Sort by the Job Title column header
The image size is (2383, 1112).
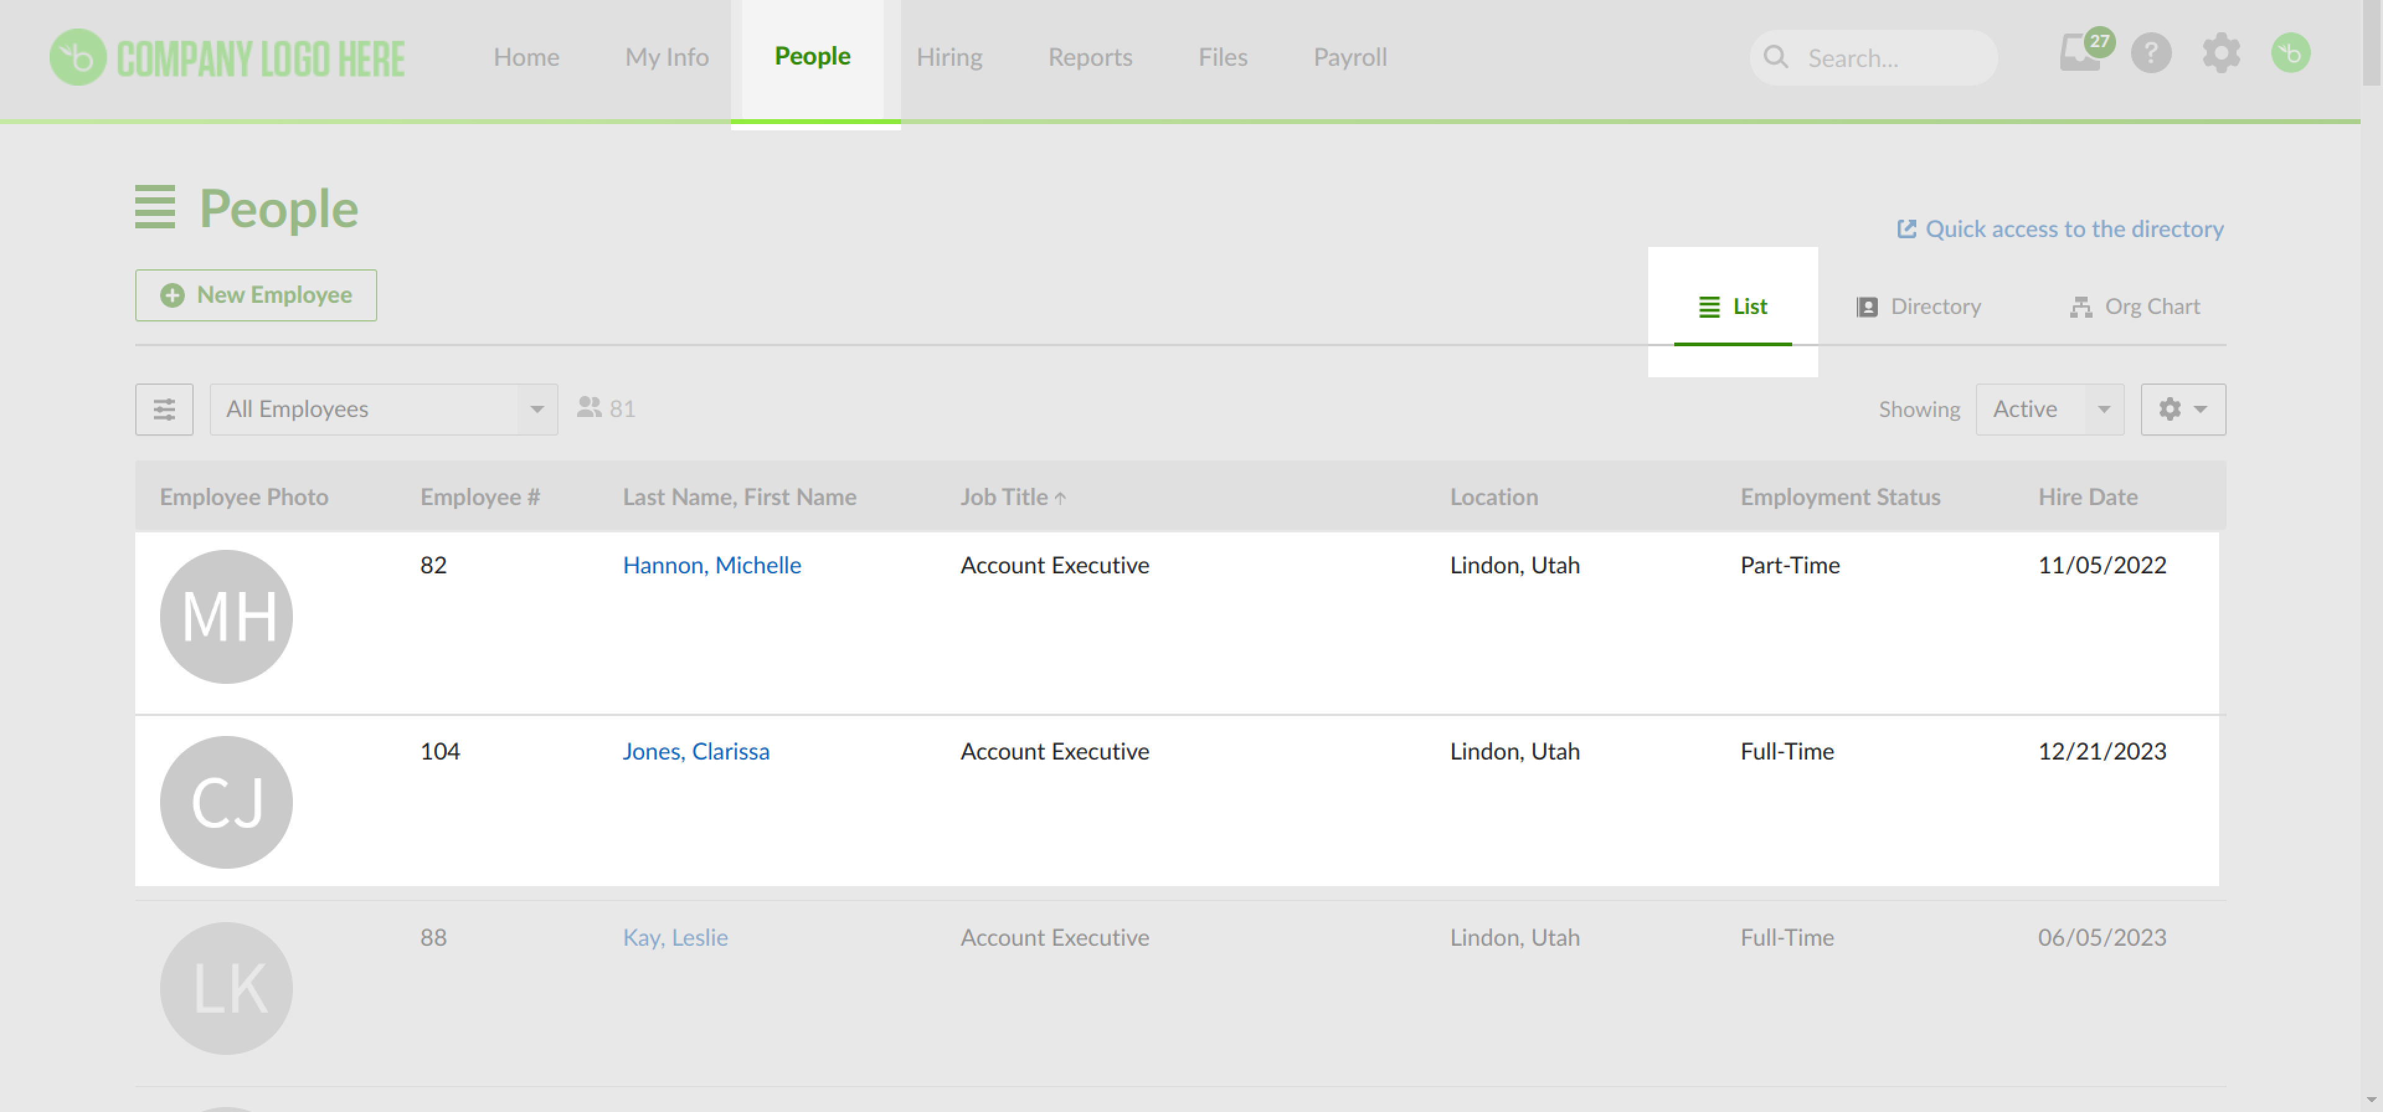click(1012, 497)
